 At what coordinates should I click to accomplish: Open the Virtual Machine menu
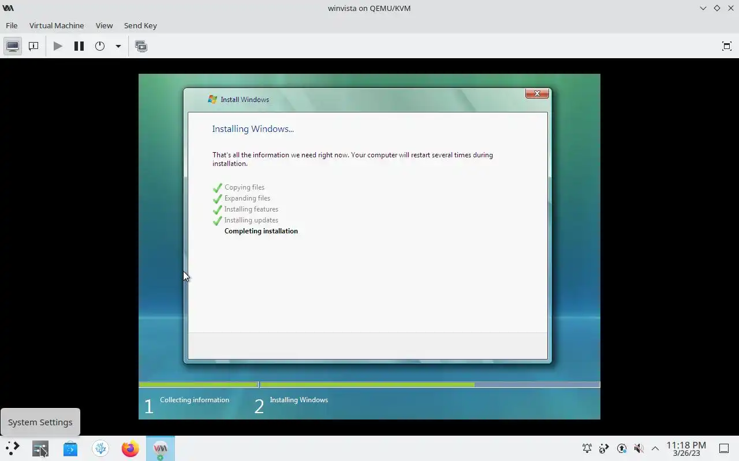click(x=57, y=25)
